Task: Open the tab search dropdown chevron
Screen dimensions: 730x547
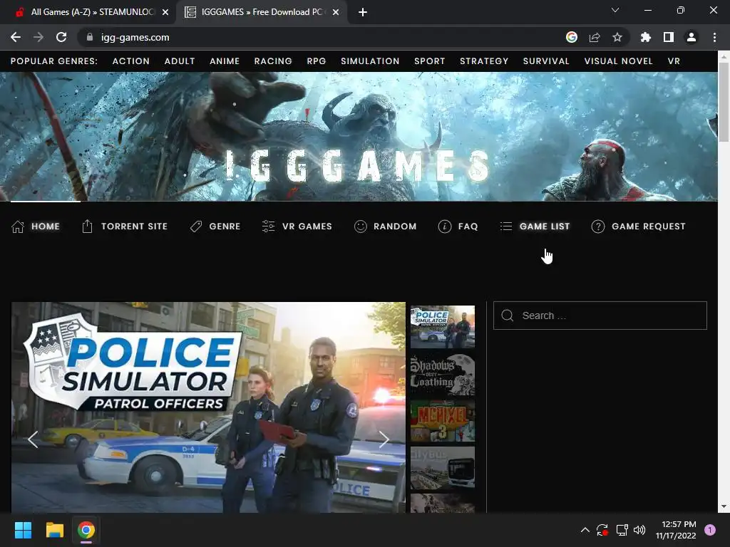Action: [x=615, y=10]
